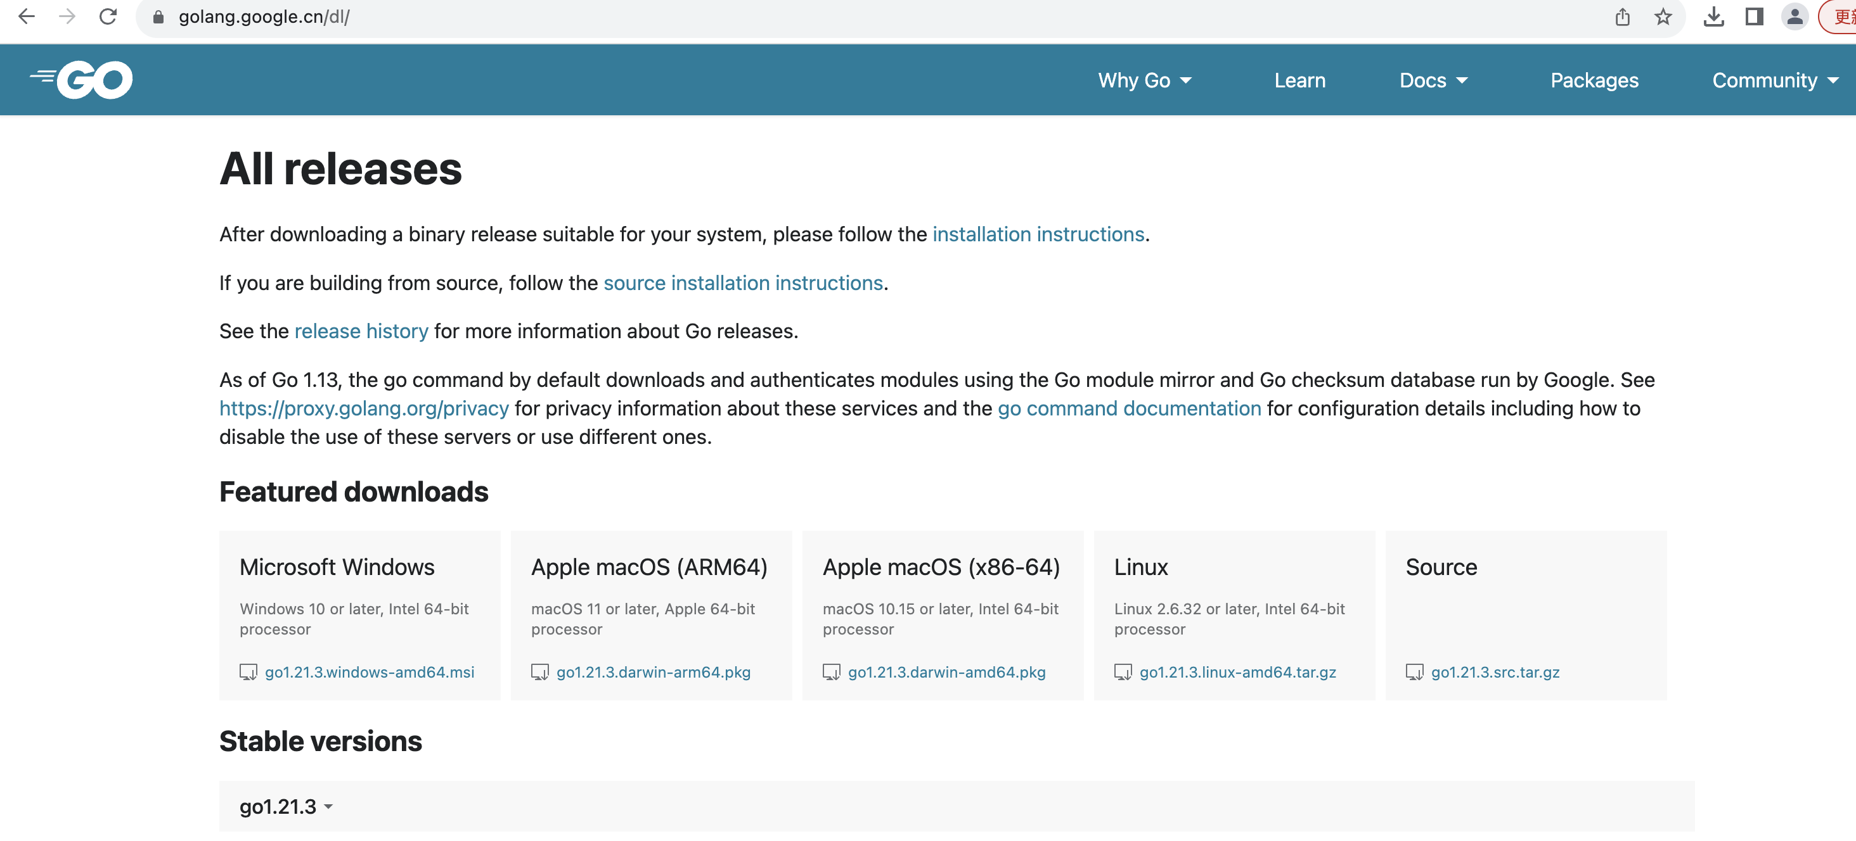The width and height of the screenshot is (1856, 841).
Task: Click the download icon beside go1.21.3.linux-amd64.tar.gz
Action: point(1123,673)
